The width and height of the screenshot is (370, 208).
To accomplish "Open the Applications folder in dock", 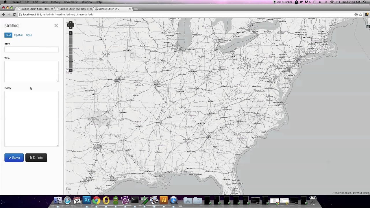I will point(188,200).
